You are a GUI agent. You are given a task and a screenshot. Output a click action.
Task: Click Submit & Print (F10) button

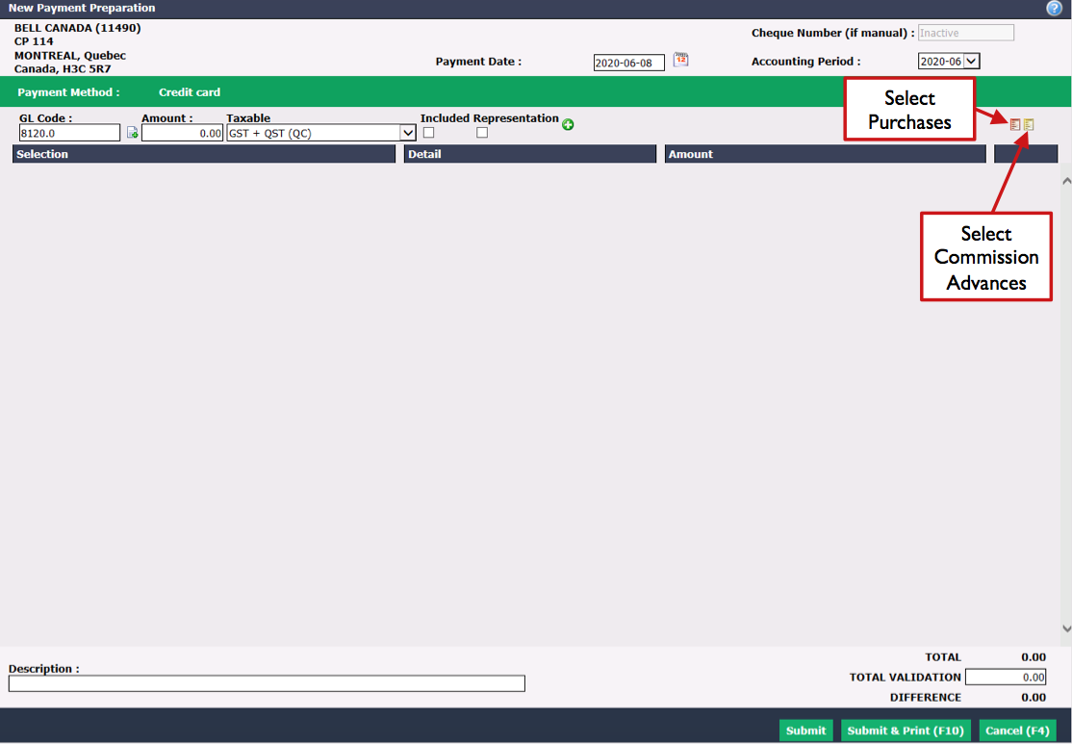pos(906,731)
